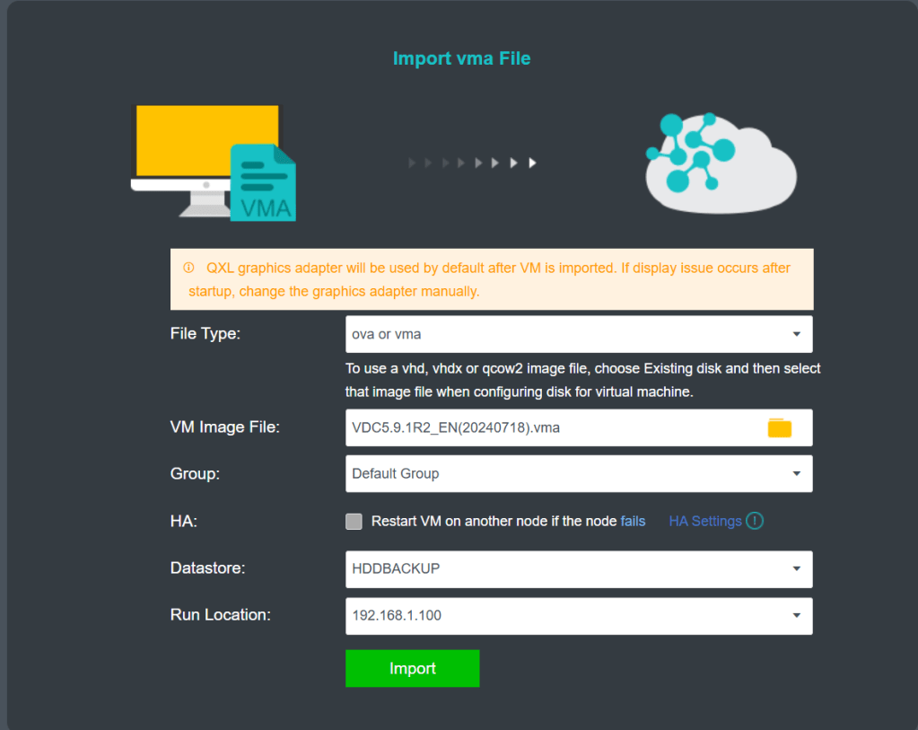Click the transfer progress arrows graphic
918x730 pixels.
pos(472,163)
